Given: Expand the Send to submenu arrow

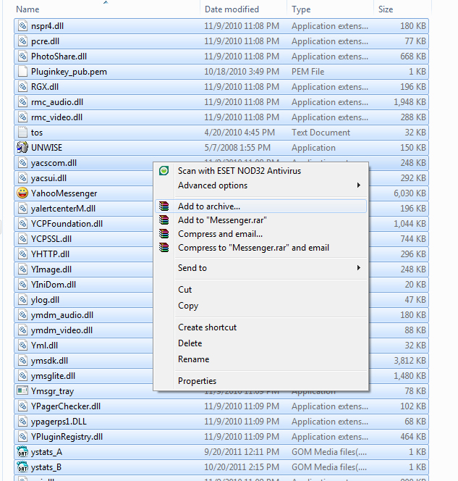Looking at the screenshot, I should (358, 268).
